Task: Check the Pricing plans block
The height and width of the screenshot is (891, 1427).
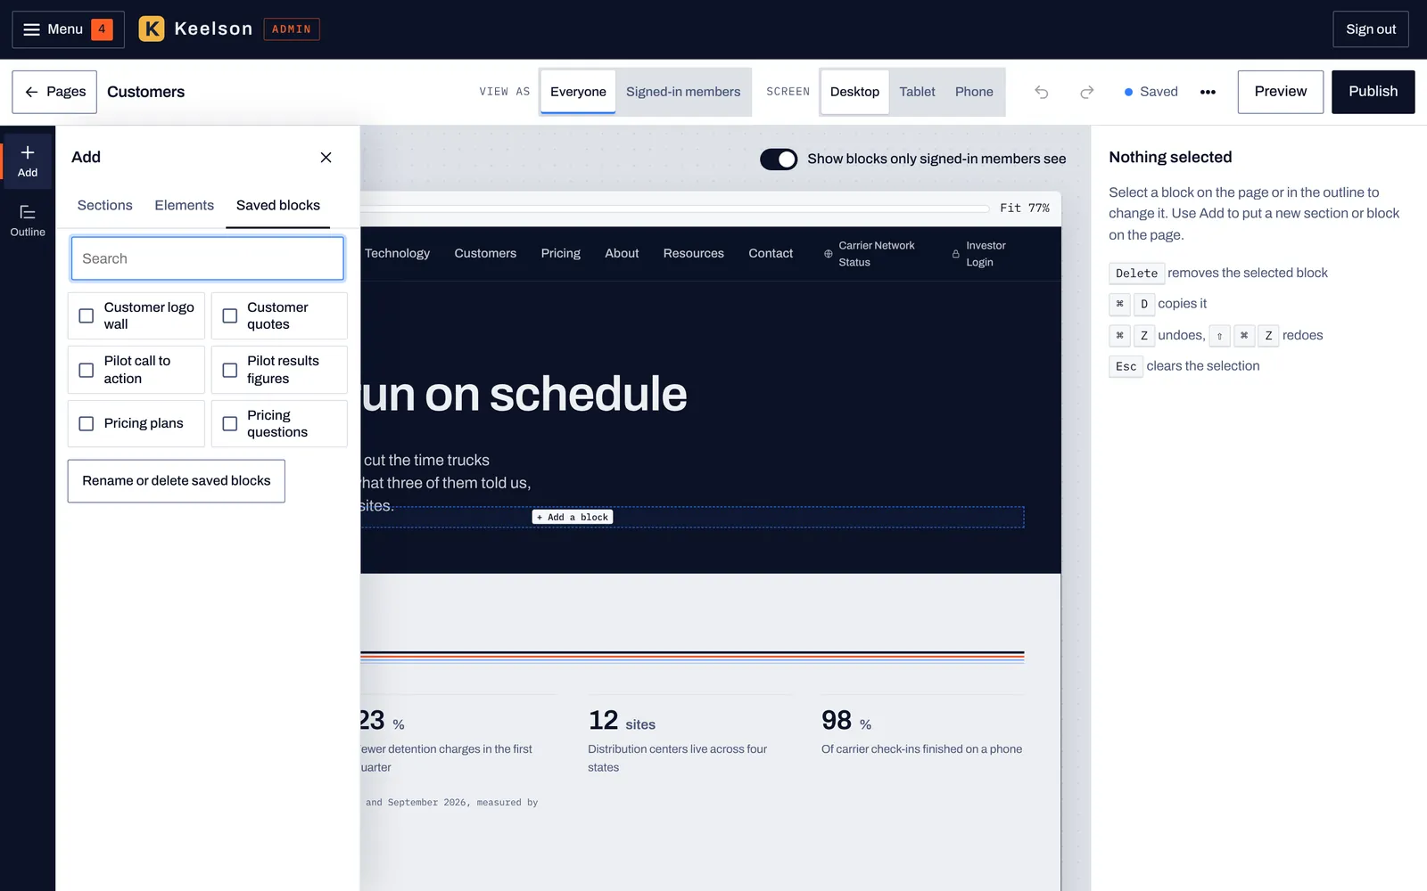Action: point(136,423)
